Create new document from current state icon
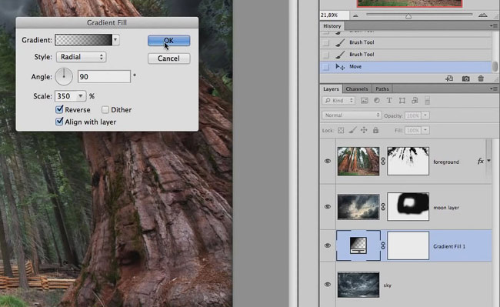This screenshot has width=500, height=307. point(449,78)
